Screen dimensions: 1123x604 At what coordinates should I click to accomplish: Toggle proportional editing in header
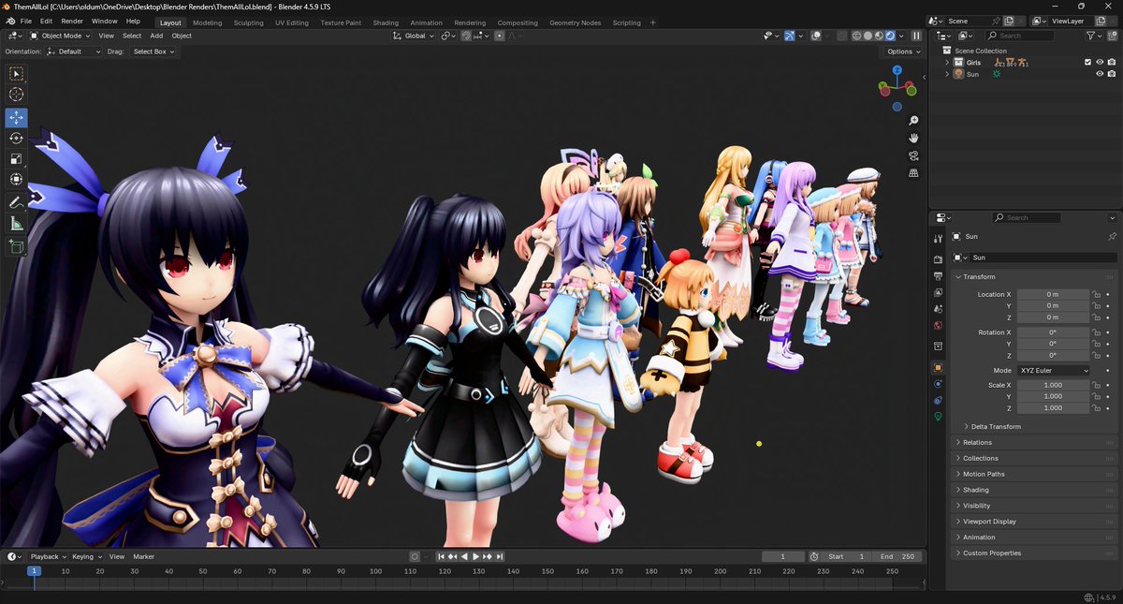(500, 36)
